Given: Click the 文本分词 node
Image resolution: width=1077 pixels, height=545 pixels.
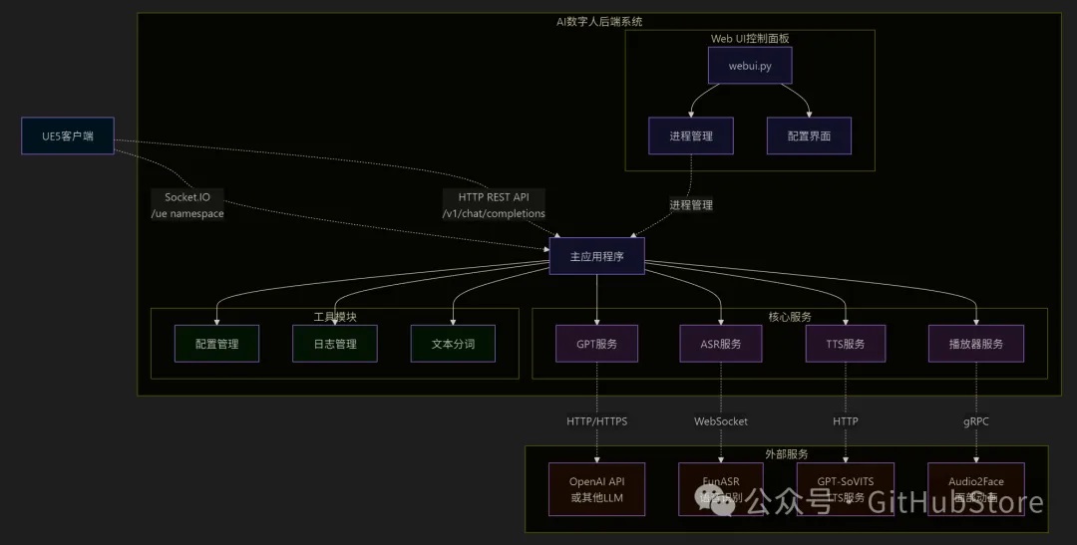Looking at the screenshot, I should tap(453, 344).
